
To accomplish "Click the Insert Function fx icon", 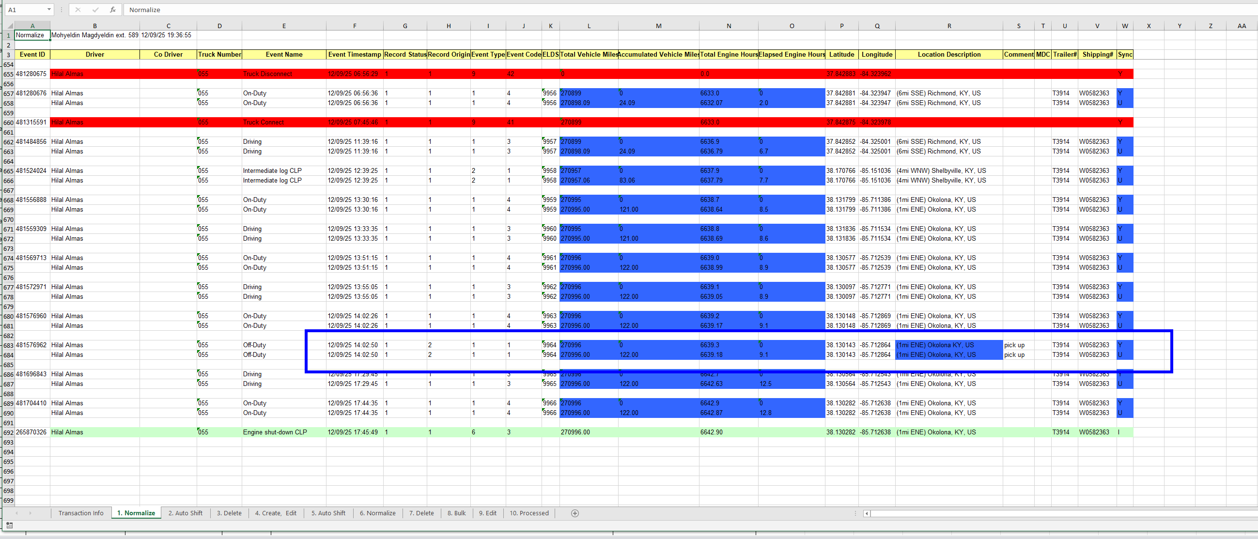I will [x=113, y=10].
